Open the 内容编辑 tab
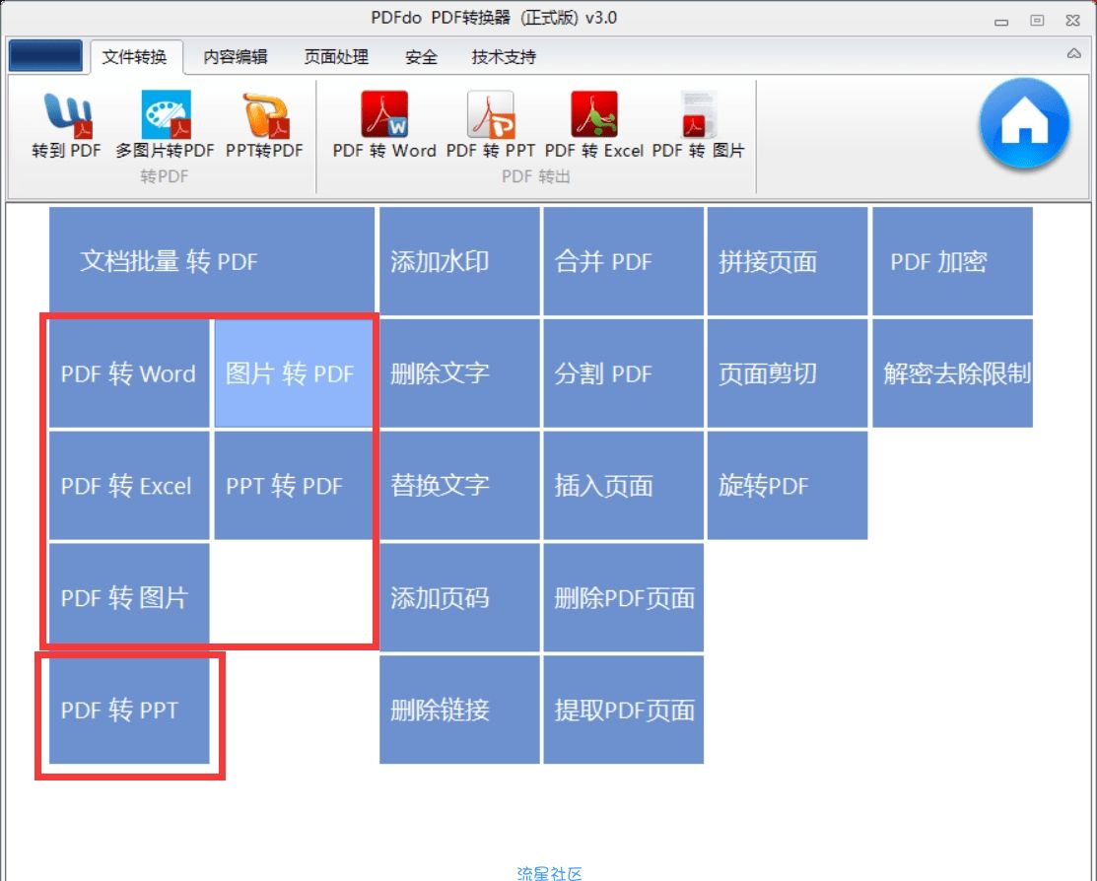Viewport: 1097px width, 881px height. 235,57
